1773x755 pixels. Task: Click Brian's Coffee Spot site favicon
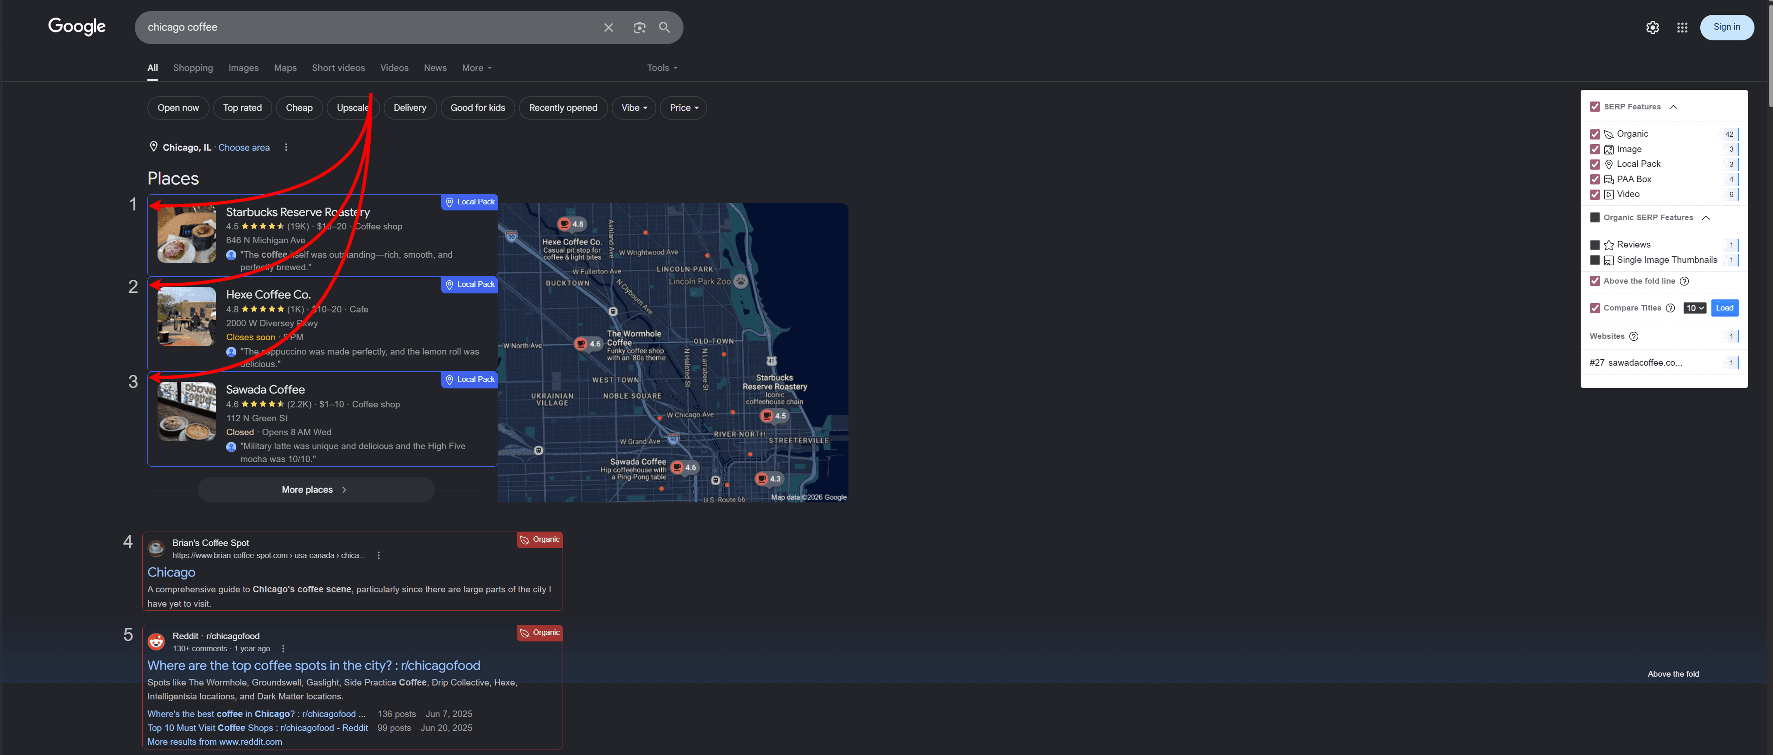tap(156, 549)
